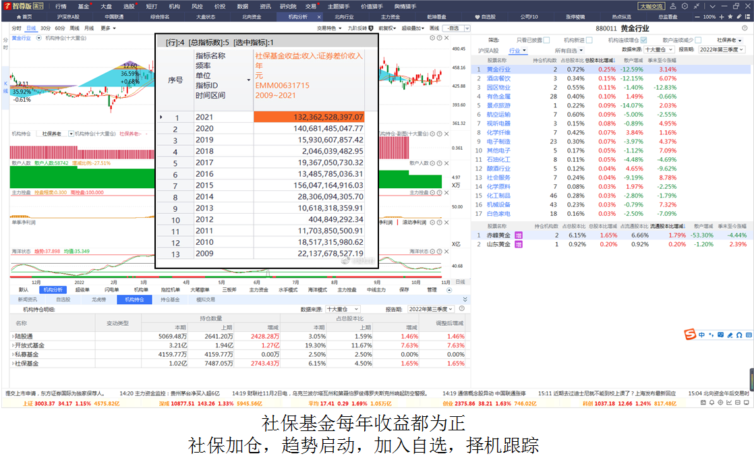Open help icon on main chart panel
The width and height of the screenshot is (754, 456).
point(439,38)
